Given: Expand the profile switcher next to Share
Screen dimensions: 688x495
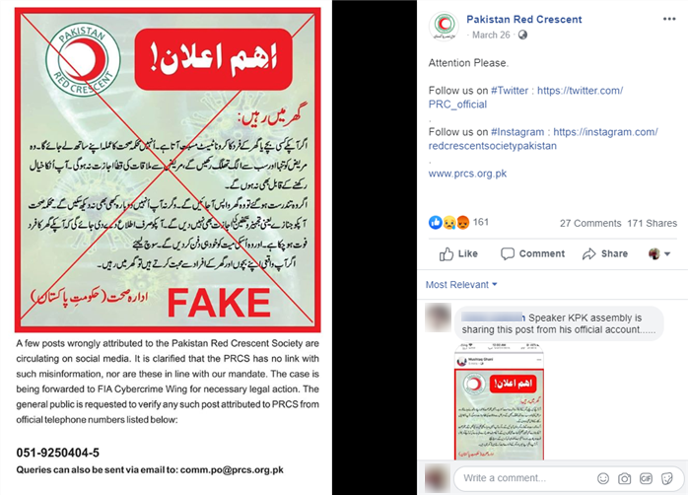Looking at the screenshot, I should pyautogui.click(x=659, y=253).
